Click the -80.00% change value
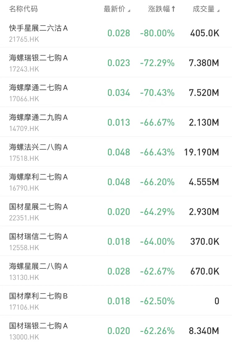Screen dimensions: 232x343 [157, 33]
